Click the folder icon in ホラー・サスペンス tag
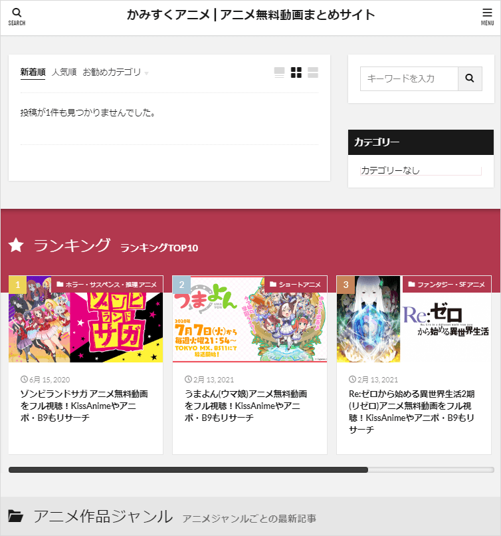Viewport: 501px width, 536px height. click(60, 284)
